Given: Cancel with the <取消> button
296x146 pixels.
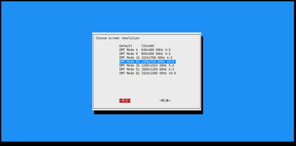Looking at the screenshot, I should (165, 101).
